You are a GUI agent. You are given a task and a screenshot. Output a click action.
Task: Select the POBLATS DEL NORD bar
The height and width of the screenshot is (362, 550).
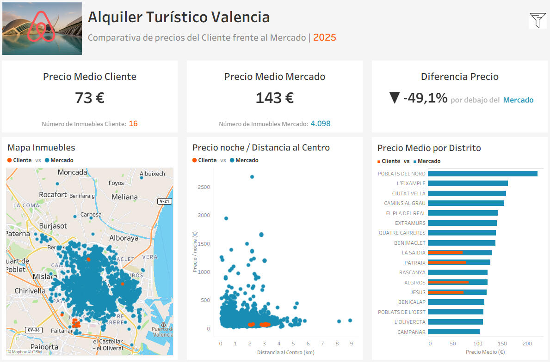pyautogui.click(x=482, y=174)
